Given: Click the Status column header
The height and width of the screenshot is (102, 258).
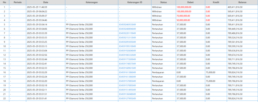Looking at the screenshot, I should tap(164, 3).
